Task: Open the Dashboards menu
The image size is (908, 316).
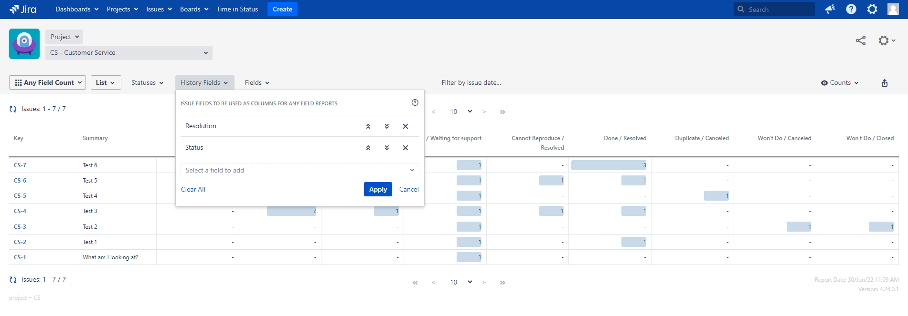Action: pos(77,9)
